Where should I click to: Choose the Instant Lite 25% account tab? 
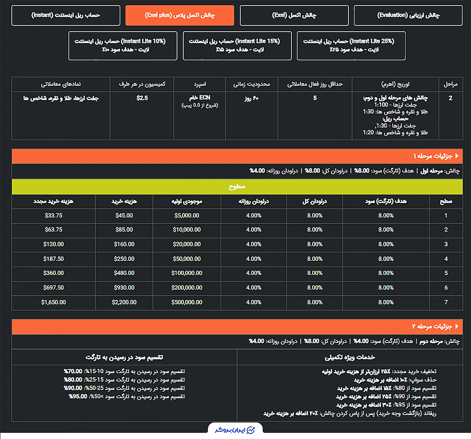[351, 46]
